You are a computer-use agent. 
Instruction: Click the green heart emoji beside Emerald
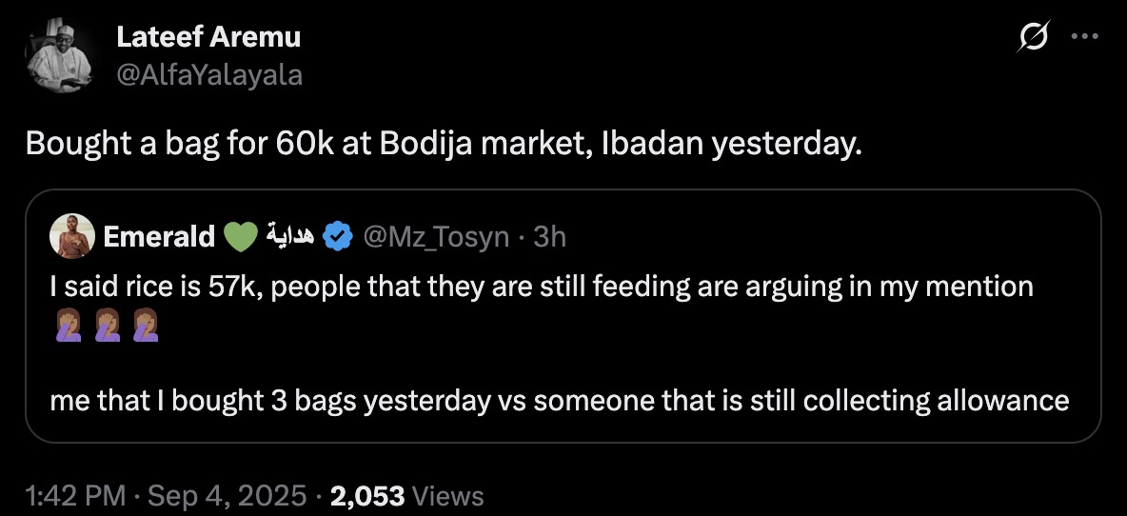click(241, 237)
